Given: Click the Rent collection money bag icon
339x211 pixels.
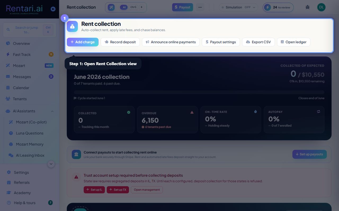Looking at the screenshot, I should pos(72,26).
